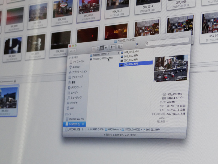Screen dimensions: 218x164
Task: Select thumbnail 00X_0021 in background window
Action: pos(36,46)
